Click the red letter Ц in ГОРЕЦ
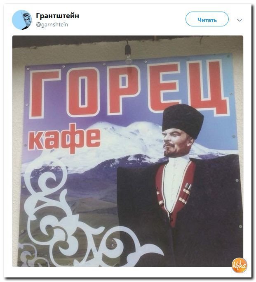 (x=208, y=86)
